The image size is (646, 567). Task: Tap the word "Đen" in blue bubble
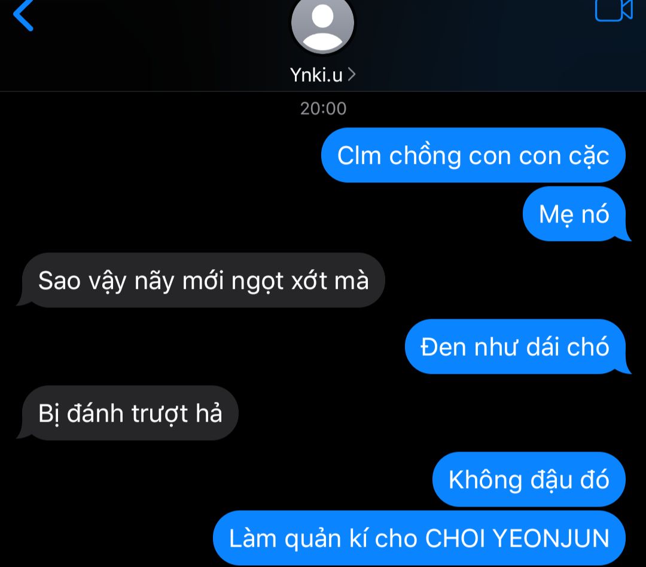[x=444, y=346]
